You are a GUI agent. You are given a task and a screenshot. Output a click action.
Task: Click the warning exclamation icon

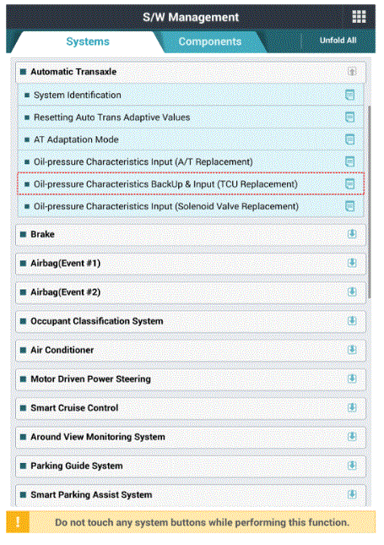click(18, 521)
